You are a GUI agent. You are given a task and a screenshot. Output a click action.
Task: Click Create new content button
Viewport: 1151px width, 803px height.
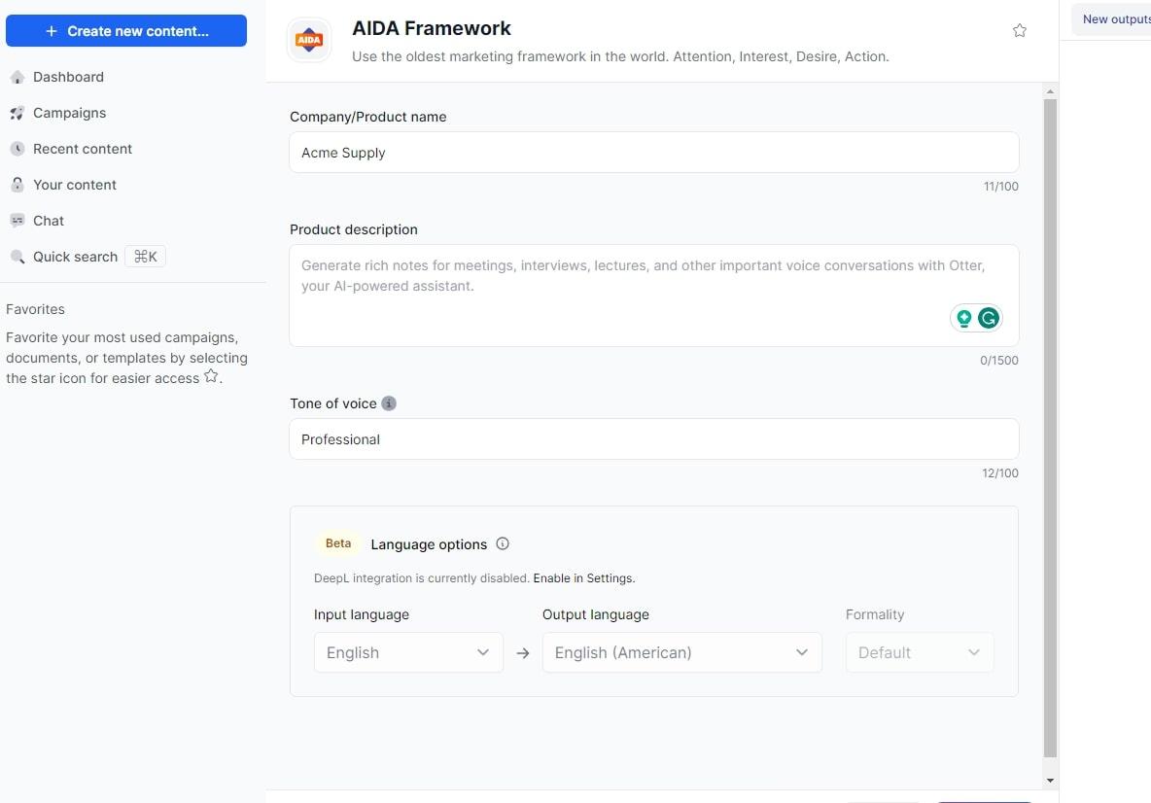click(x=126, y=31)
